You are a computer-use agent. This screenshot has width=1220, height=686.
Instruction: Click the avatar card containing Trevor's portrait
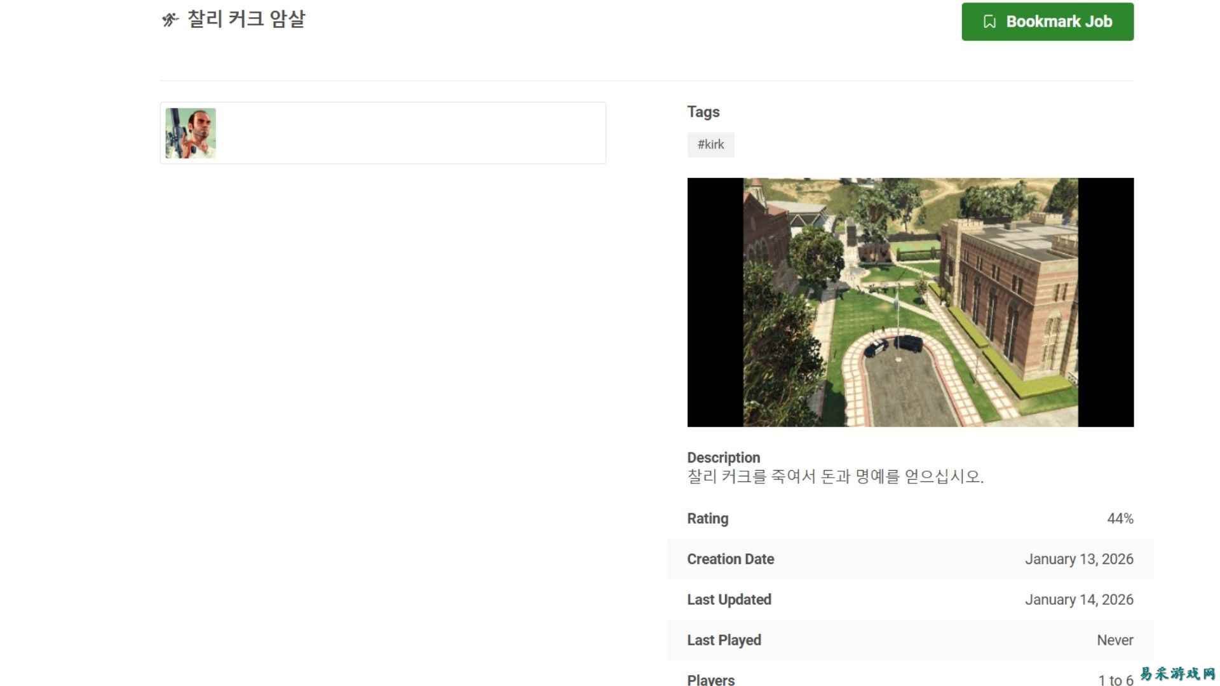tap(383, 133)
